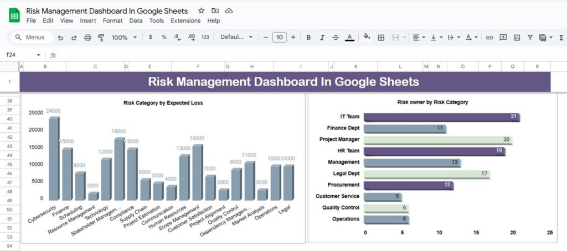
Task: Open the Data menu
Action: (136, 20)
